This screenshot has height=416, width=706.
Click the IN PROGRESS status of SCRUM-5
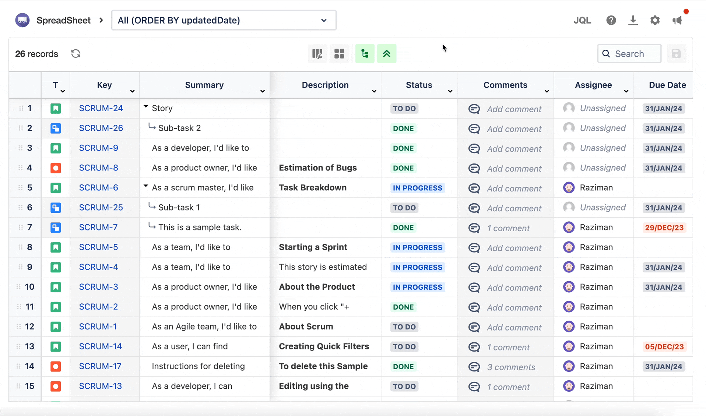pos(417,247)
